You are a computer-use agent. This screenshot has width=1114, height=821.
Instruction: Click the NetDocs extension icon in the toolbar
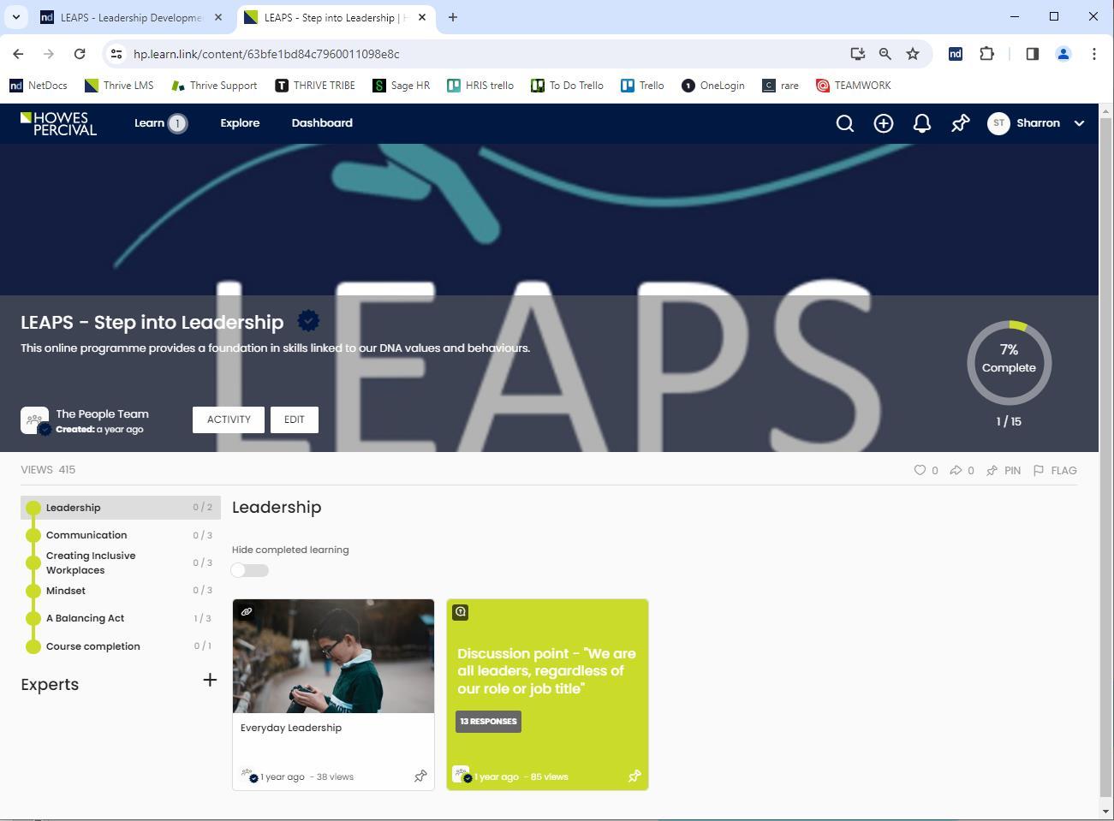[955, 54]
